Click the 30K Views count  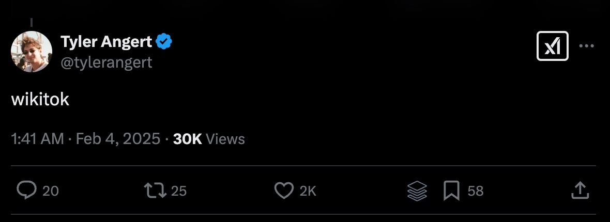(209, 139)
